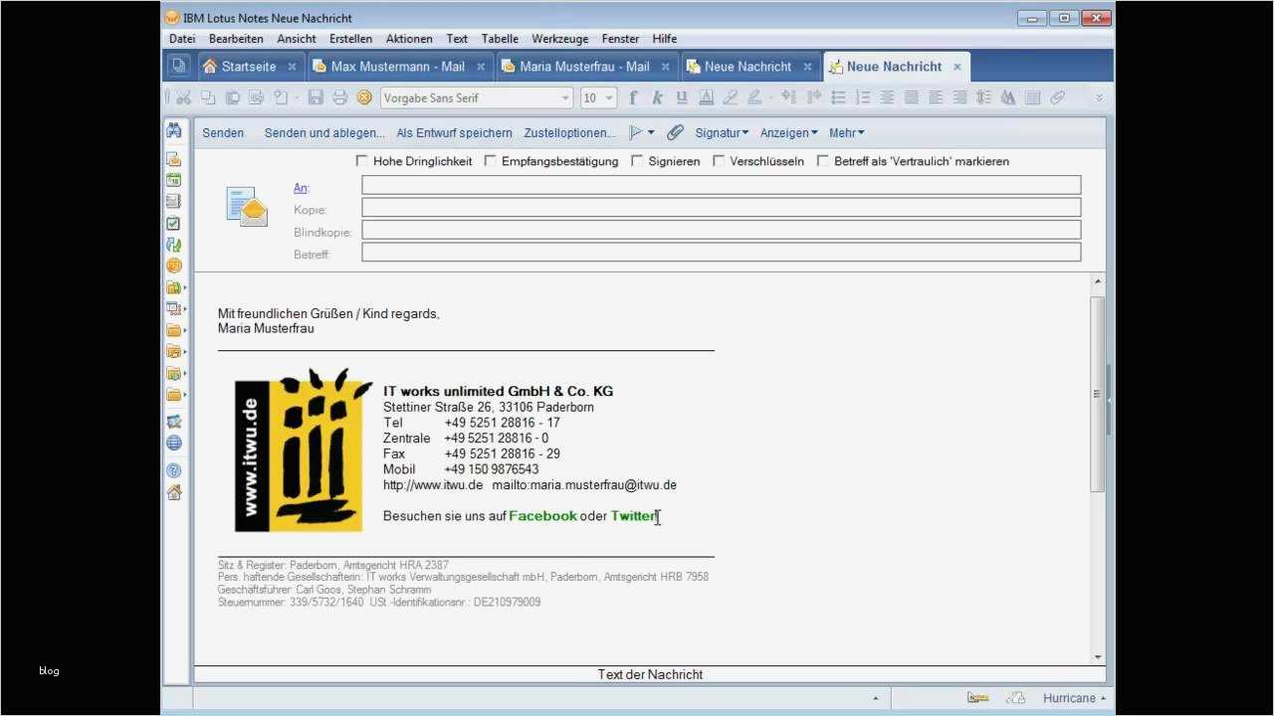Click the underline formatting icon

click(681, 97)
